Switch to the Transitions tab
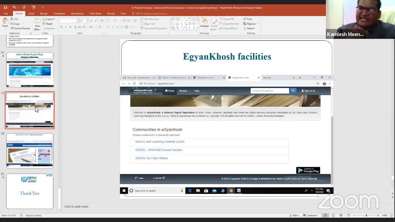 (x=59, y=14)
